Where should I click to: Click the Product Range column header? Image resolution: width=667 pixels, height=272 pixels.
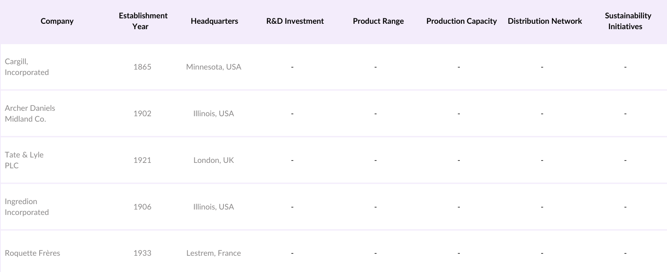pos(378,21)
